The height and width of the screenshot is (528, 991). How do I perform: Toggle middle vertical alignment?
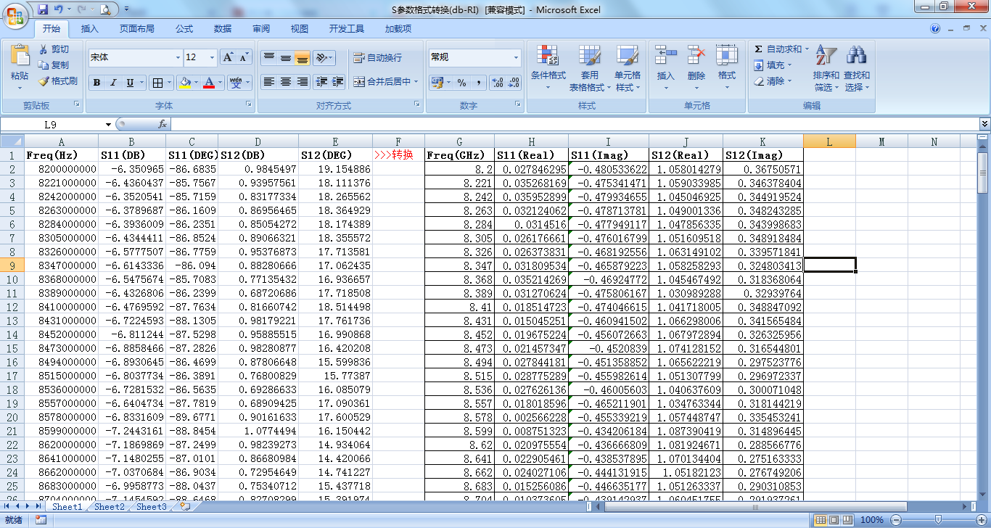tap(286, 57)
